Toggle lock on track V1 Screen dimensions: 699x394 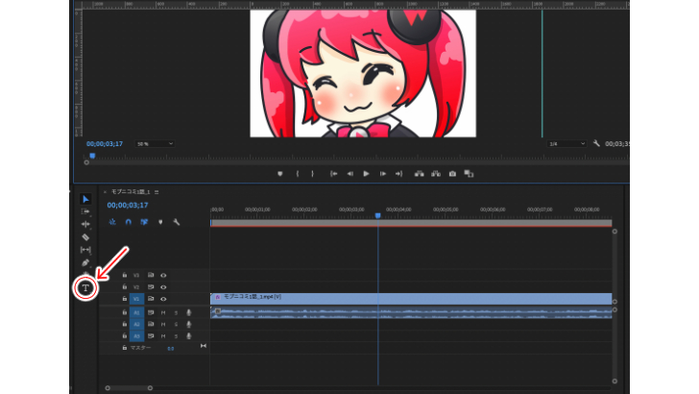(x=125, y=299)
